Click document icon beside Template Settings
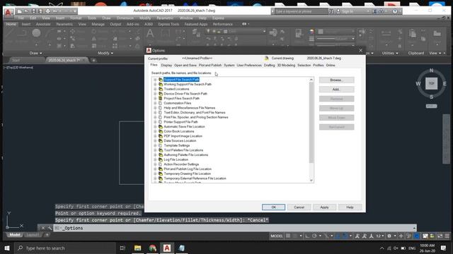This screenshot has height=254, width=453. coord(161,145)
